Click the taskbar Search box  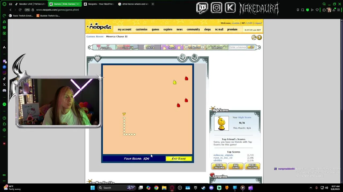pyautogui.click(x=117, y=188)
